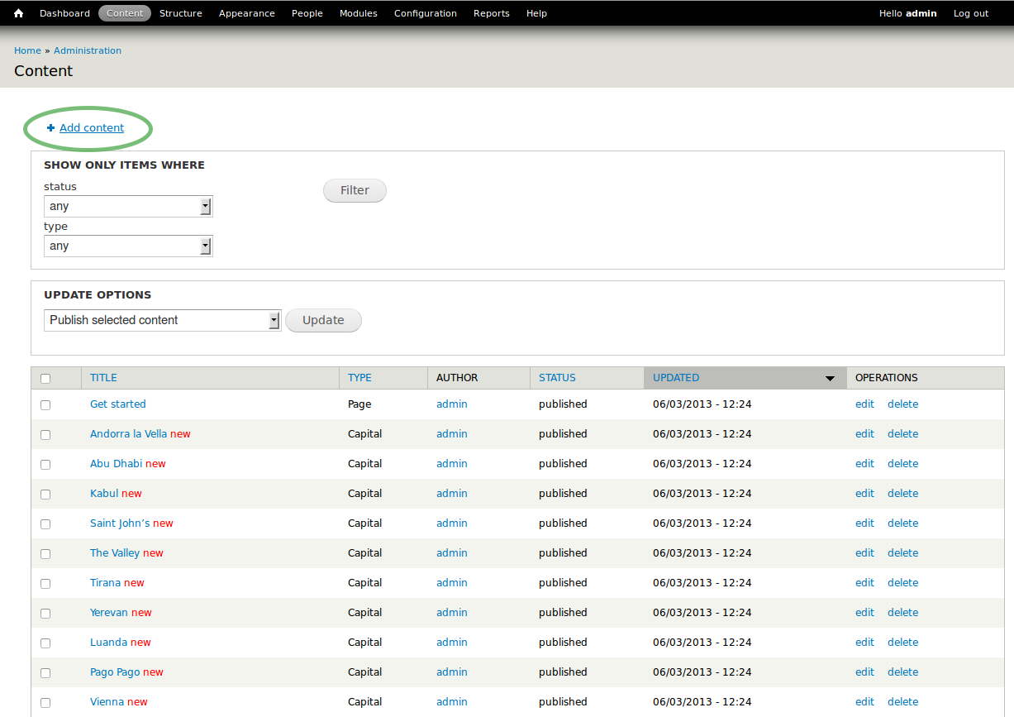Check the box for Get started row

(45, 405)
